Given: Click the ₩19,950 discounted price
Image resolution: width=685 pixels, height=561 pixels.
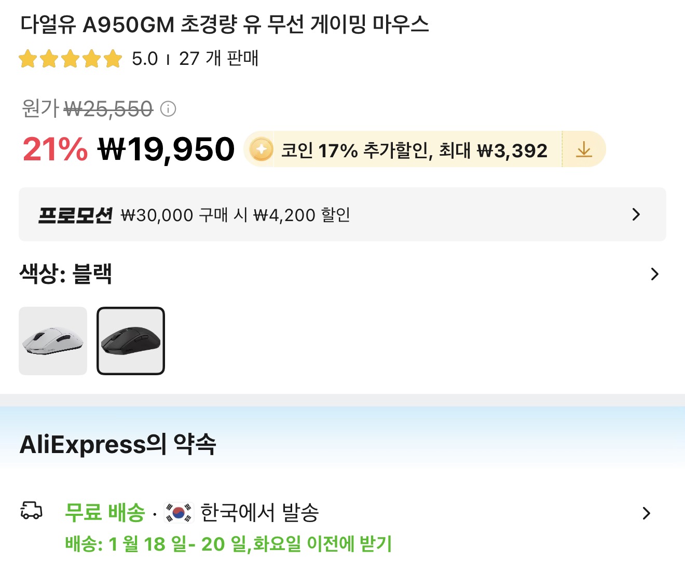Looking at the screenshot, I should coord(166,149).
